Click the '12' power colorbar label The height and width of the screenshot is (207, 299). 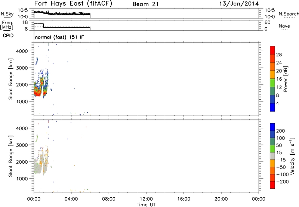click(x=279, y=87)
